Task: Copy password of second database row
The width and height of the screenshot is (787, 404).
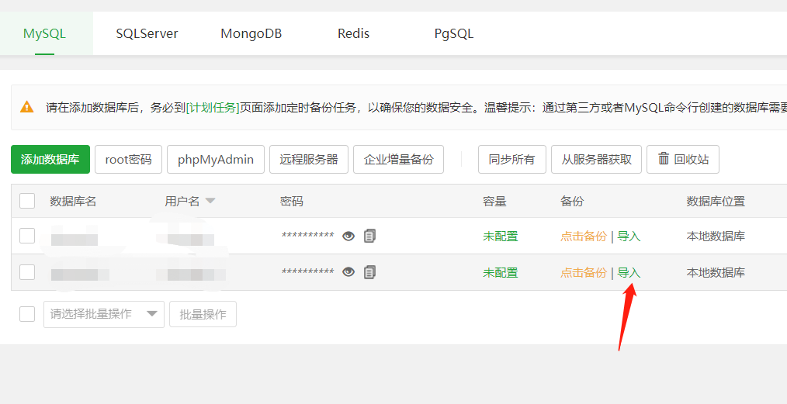Action: [x=369, y=272]
